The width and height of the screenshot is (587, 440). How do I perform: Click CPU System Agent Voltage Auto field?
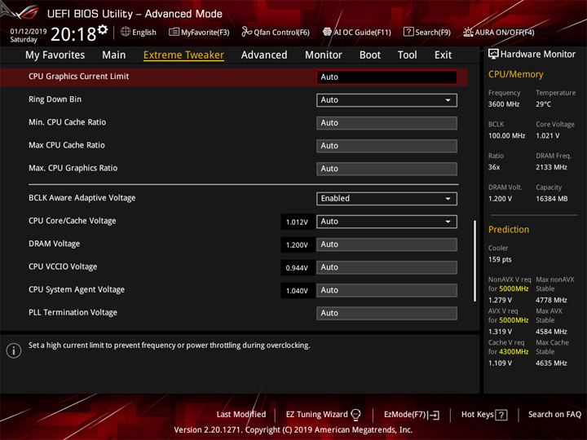point(386,290)
